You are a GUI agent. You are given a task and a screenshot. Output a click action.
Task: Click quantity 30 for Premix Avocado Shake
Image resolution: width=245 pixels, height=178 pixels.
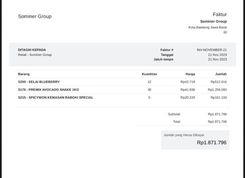149,89
